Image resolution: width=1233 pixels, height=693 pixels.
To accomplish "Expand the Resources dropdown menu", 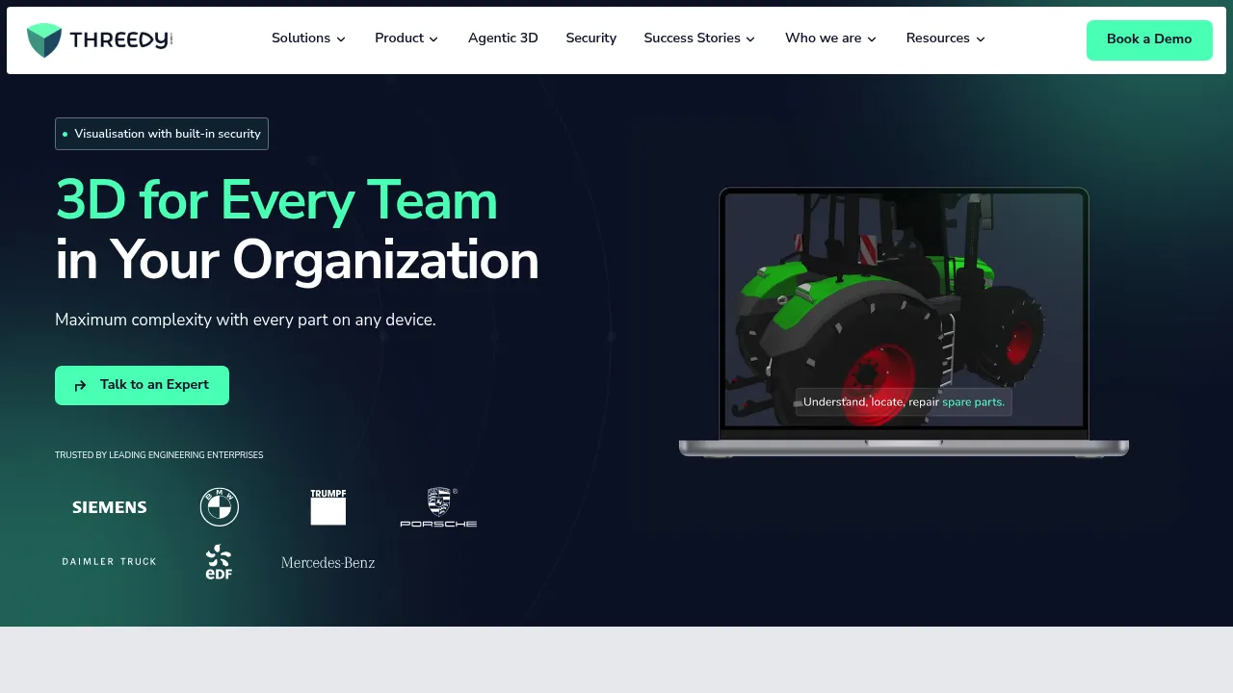I will pos(946,38).
